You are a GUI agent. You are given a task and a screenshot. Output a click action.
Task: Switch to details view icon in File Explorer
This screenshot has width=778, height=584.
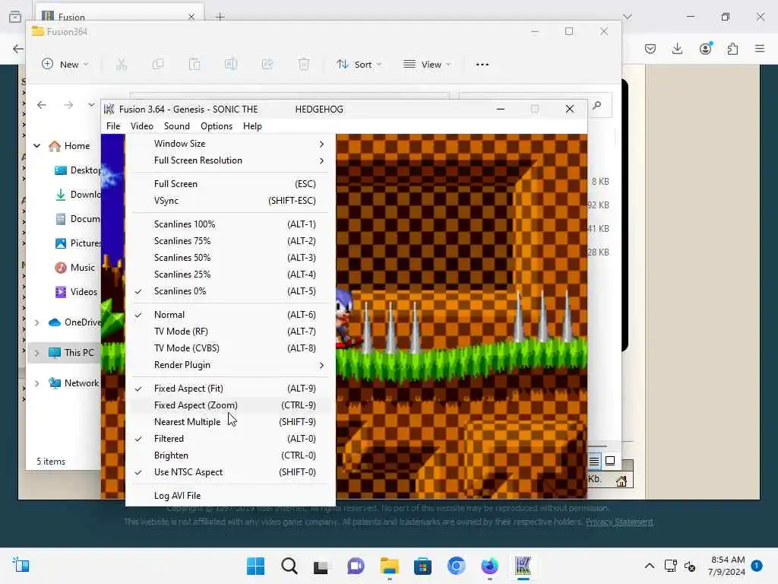(594, 462)
